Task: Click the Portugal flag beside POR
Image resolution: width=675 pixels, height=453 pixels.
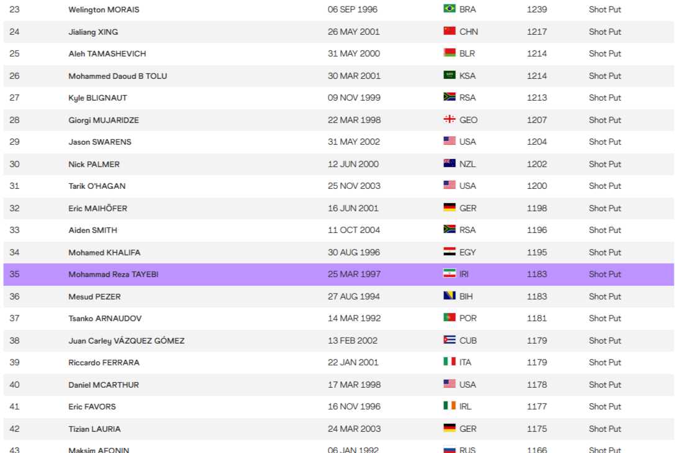Action: point(449,318)
